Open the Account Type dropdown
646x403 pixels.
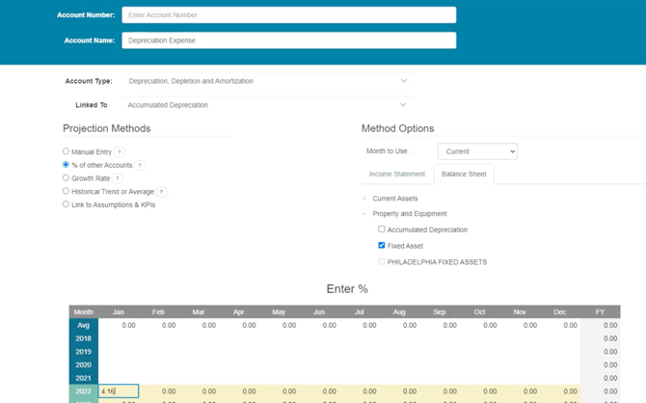pyautogui.click(x=267, y=81)
